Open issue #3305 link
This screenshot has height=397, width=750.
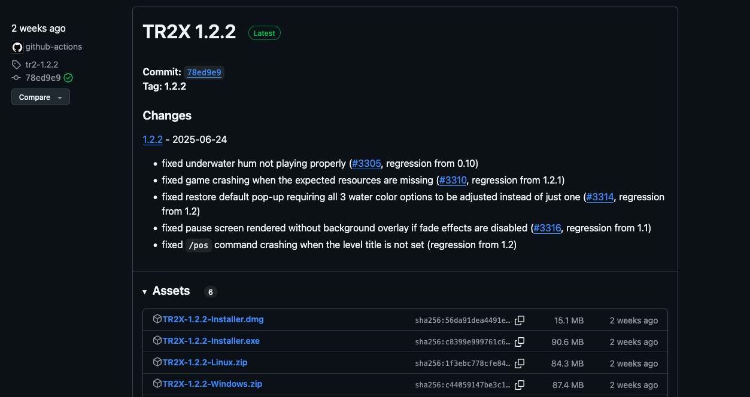[366, 163]
